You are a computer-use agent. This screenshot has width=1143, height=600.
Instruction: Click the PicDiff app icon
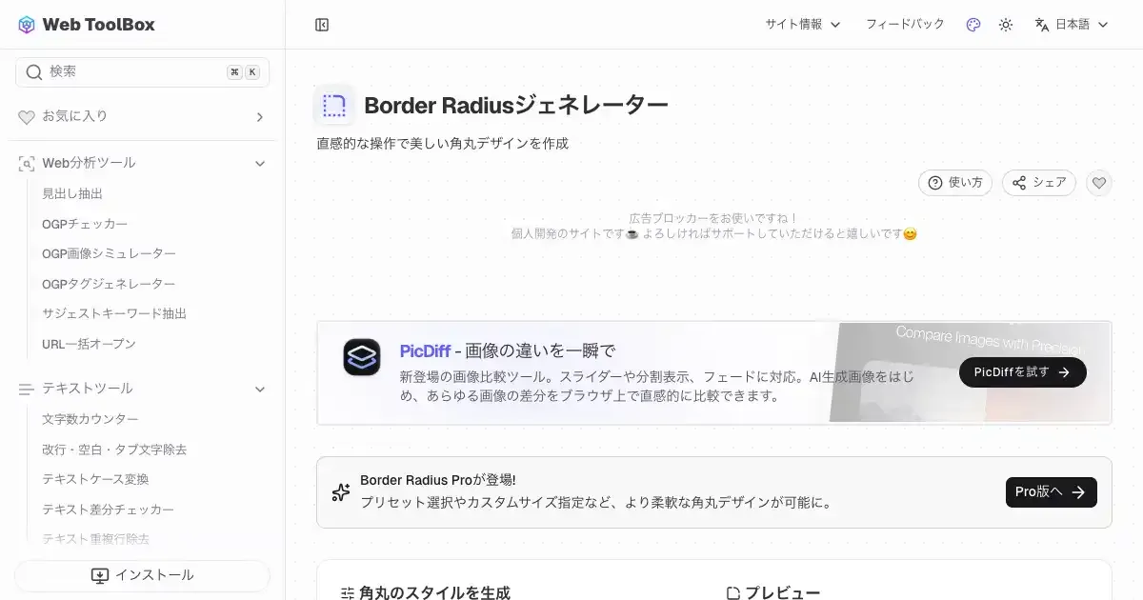(362, 357)
